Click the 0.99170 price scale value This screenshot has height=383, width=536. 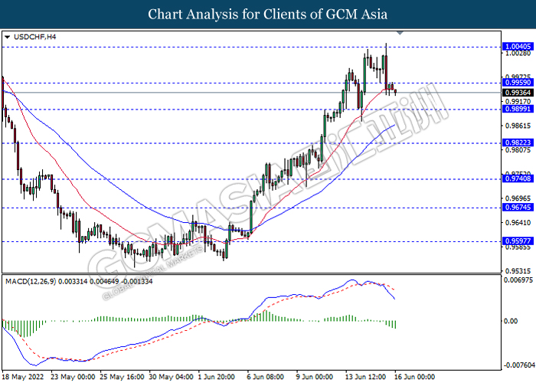pos(518,102)
